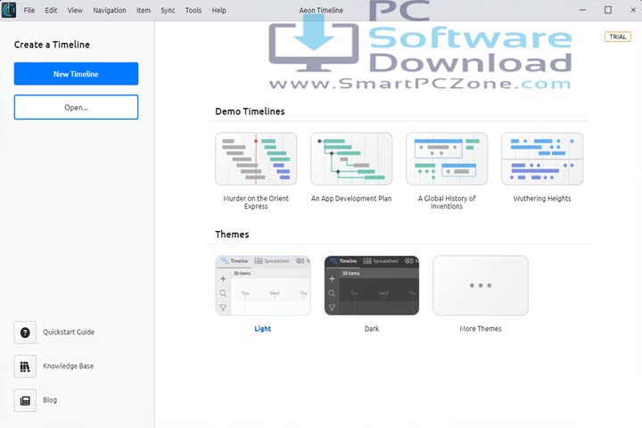Screen dimensions: 642x428
Task: Select the Light theme preview
Action: 263,285
